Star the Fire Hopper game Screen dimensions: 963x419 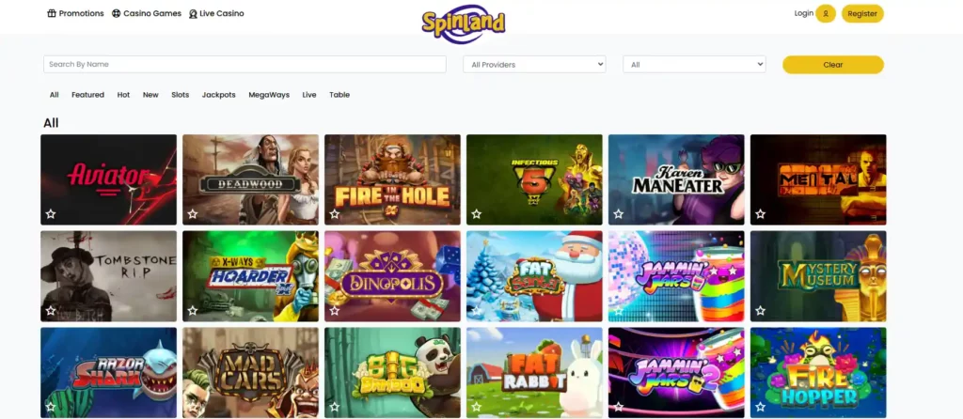point(760,406)
